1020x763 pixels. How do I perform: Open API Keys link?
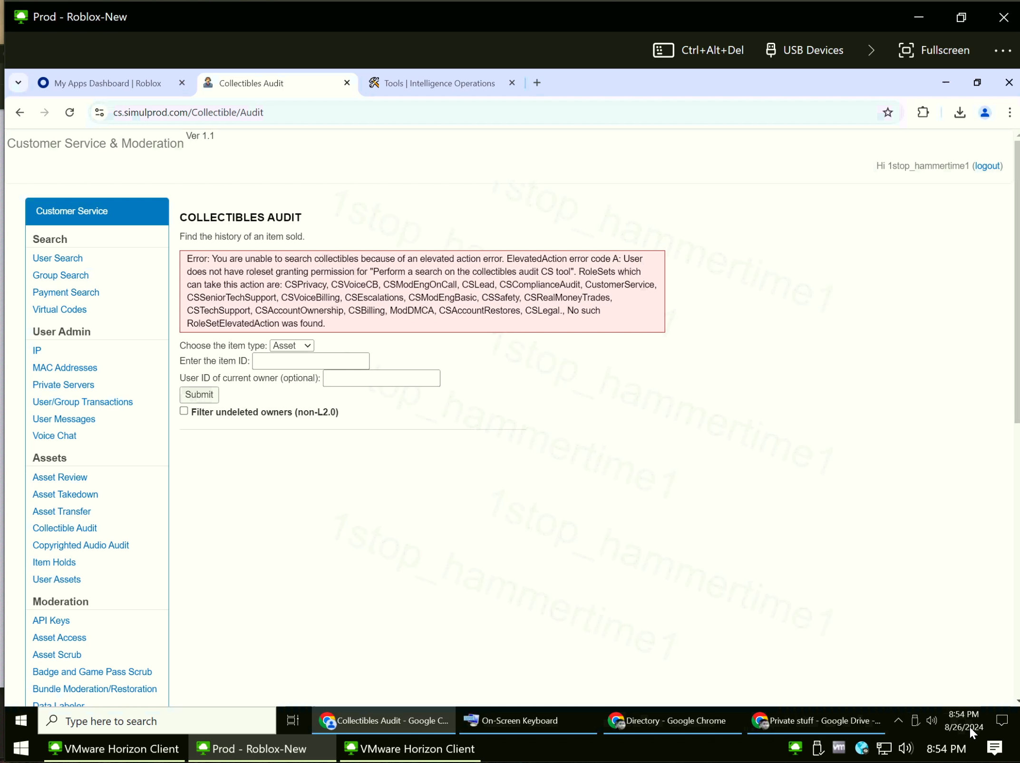pyautogui.click(x=51, y=620)
